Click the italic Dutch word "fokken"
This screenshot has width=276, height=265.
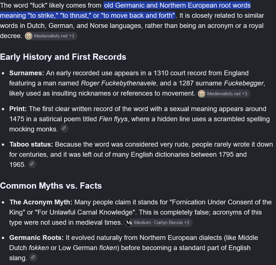(x=39, y=248)
